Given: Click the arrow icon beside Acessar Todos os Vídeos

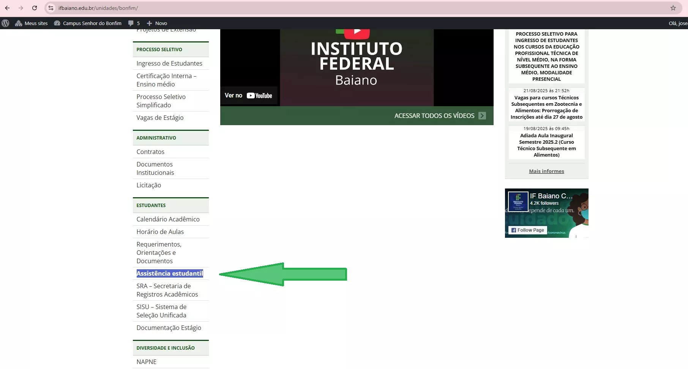Looking at the screenshot, I should (482, 116).
